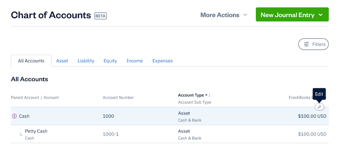Click the All Accounts section heading

pos(30,79)
